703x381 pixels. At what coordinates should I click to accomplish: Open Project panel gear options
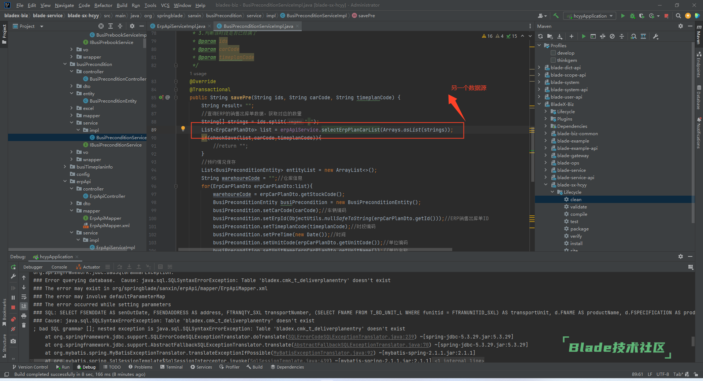132,26
